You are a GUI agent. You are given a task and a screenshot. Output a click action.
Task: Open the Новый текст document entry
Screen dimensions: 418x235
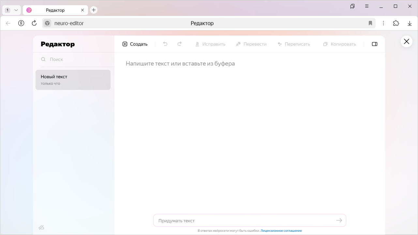[x=73, y=80]
